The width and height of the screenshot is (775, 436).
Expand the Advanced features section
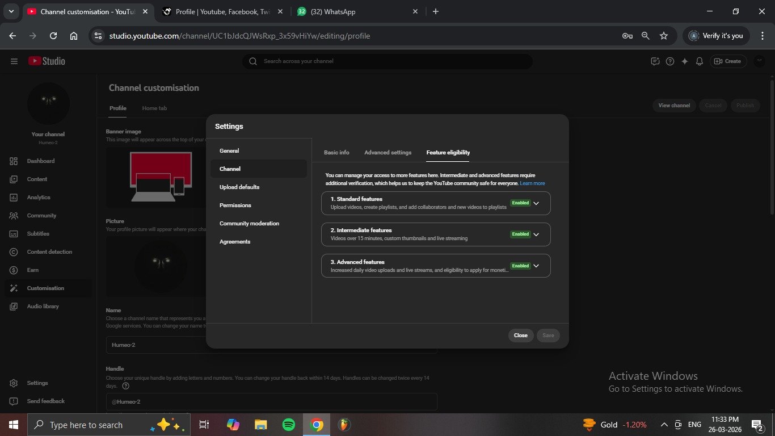tap(536, 266)
